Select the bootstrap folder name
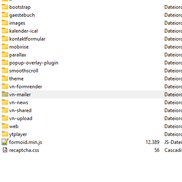Image resolution: width=182 pixels, height=182 pixels. [x=20, y=7]
